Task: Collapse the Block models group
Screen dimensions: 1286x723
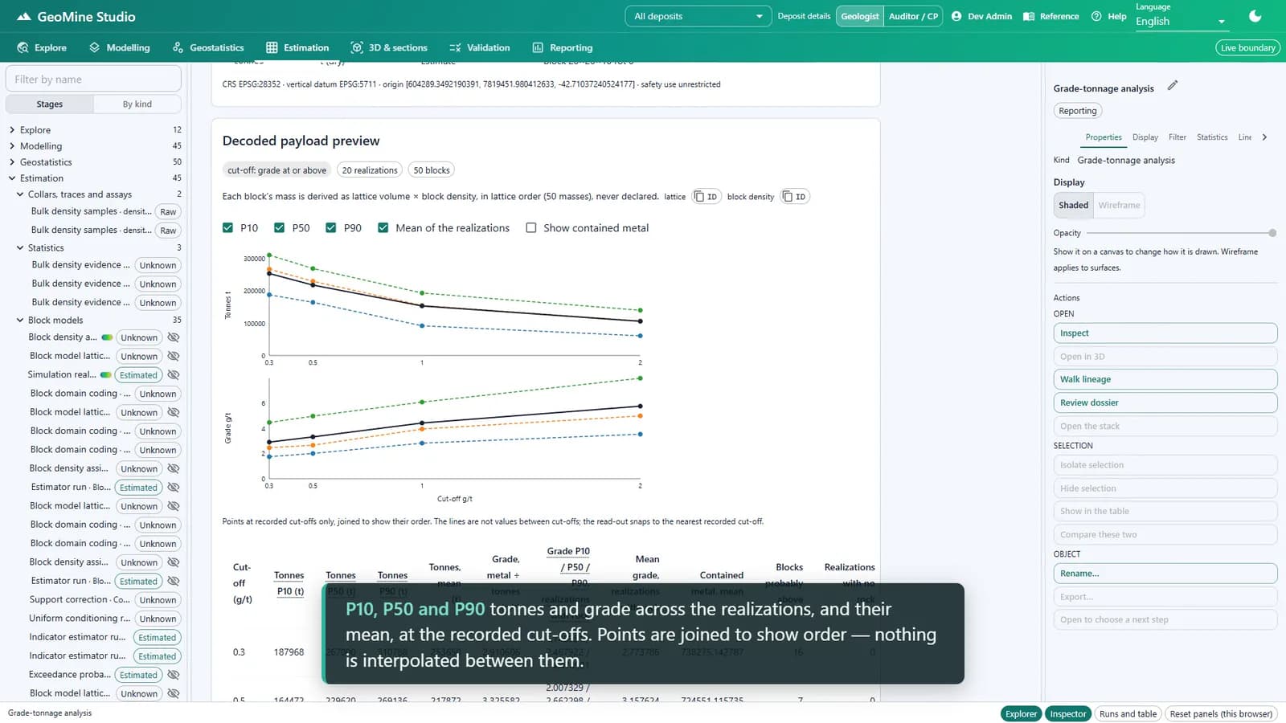Action: (x=20, y=321)
